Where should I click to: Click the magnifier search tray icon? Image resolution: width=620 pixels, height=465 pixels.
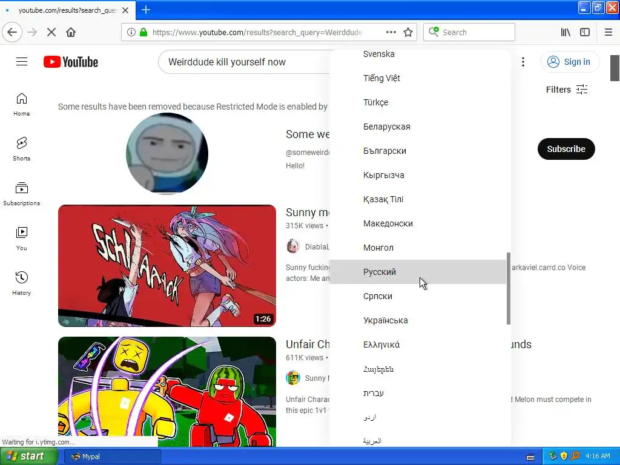(575, 457)
